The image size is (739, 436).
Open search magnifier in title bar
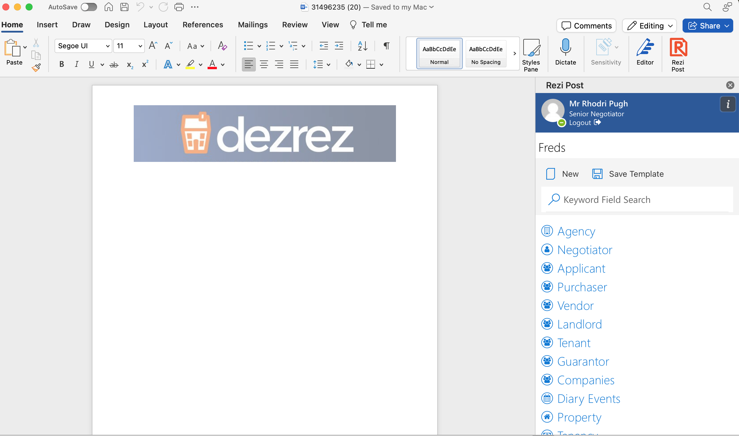707,7
